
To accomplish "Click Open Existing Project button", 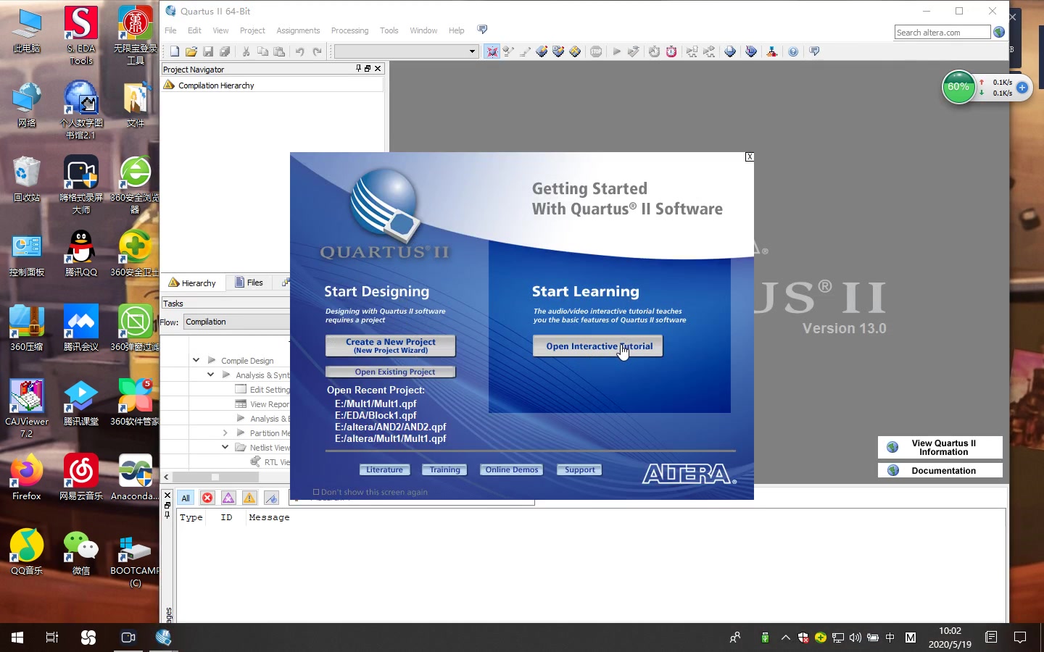I will (390, 372).
